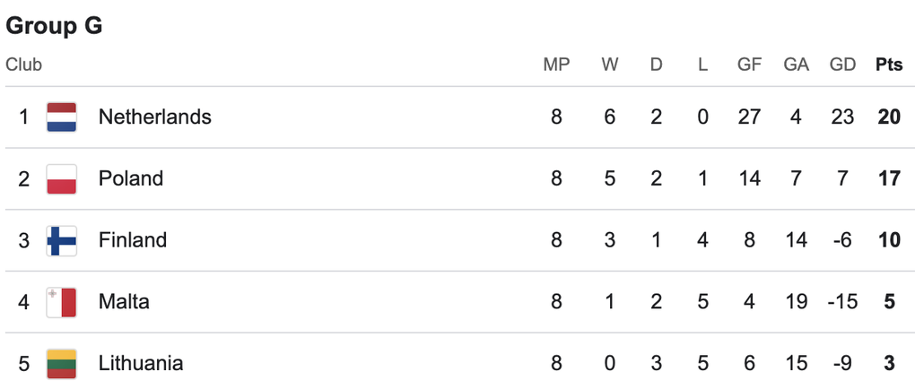Image resolution: width=915 pixels, height=389 pixels.
Task: Select the Malta team name
Action: [124, 302]
